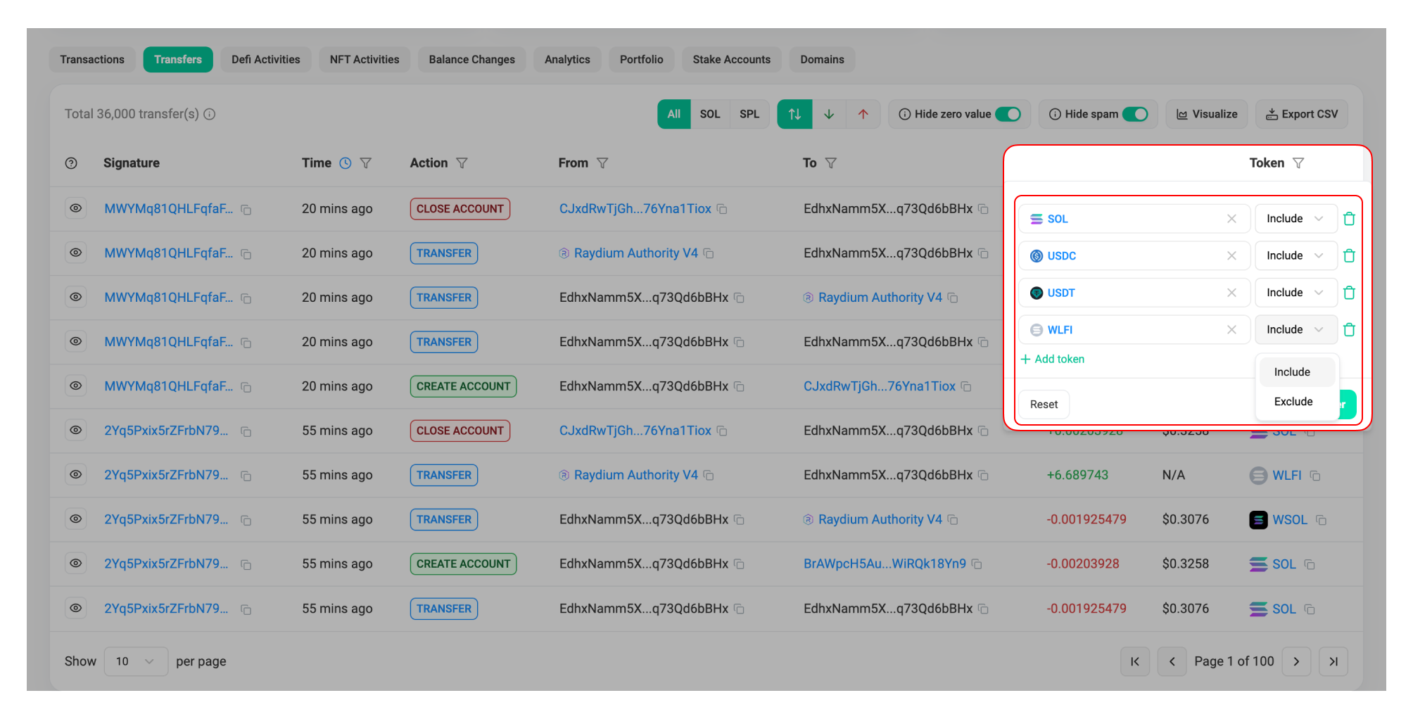Show only incoming transfers with down arrow

coord(829,114)
